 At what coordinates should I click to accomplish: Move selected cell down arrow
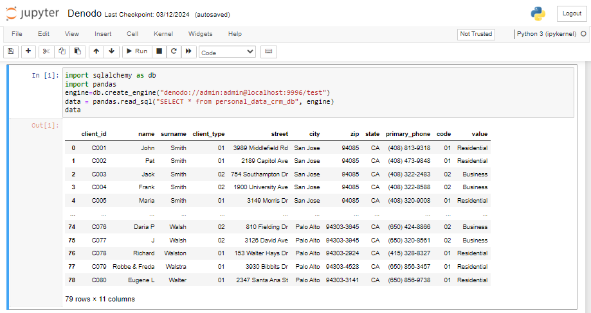click(111, 51)
